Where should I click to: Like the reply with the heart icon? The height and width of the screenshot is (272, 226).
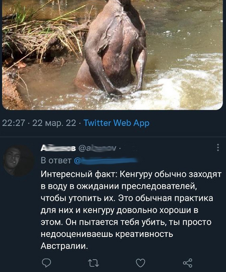[140, 263]
